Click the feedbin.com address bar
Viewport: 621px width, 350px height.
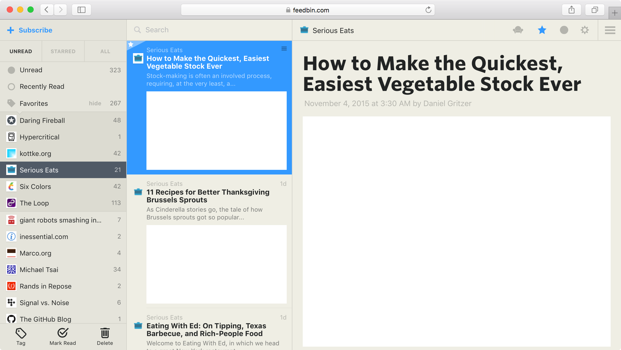tap(308, 10)
